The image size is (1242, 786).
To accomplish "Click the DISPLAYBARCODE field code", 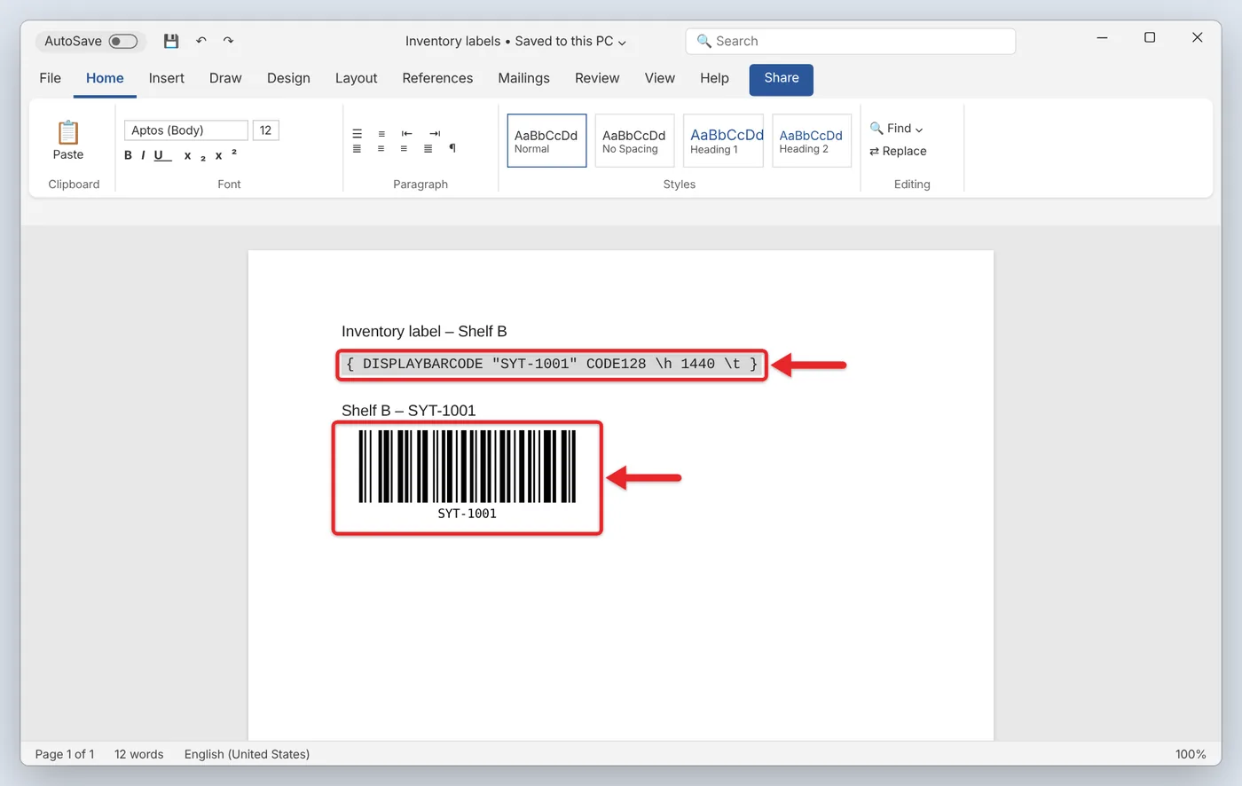I will coord(552,365).
